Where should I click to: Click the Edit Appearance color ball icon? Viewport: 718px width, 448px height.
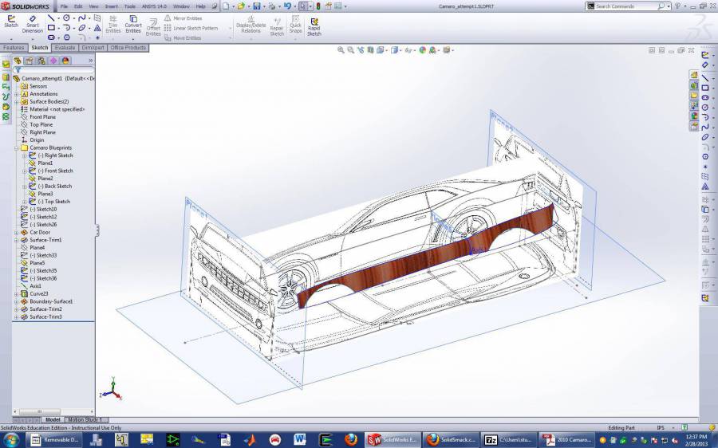422,50
